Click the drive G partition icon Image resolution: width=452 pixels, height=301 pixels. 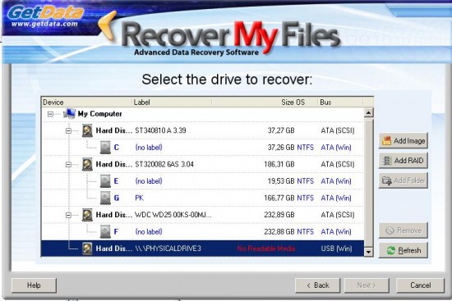point(105,198)
